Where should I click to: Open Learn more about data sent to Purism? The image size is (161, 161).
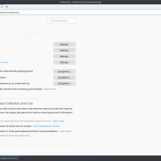pos(58,121)
